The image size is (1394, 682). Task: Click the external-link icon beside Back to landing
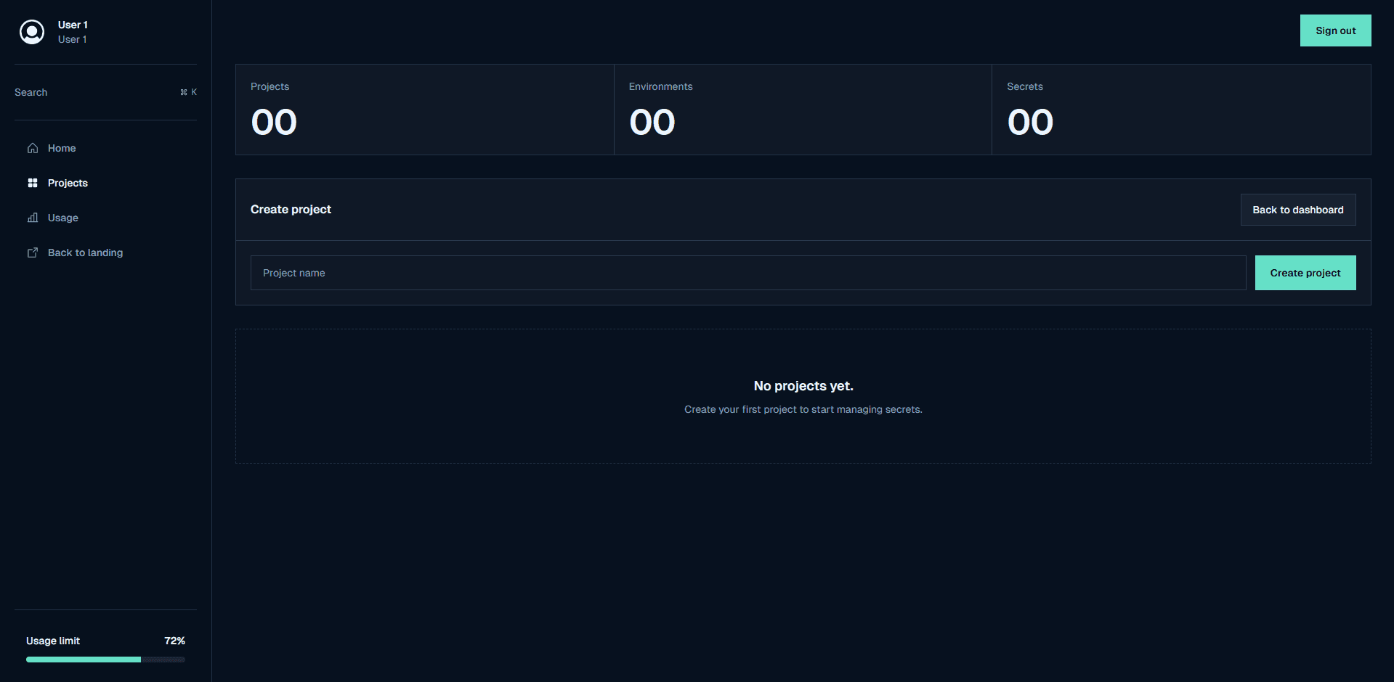tap(33, 252)
